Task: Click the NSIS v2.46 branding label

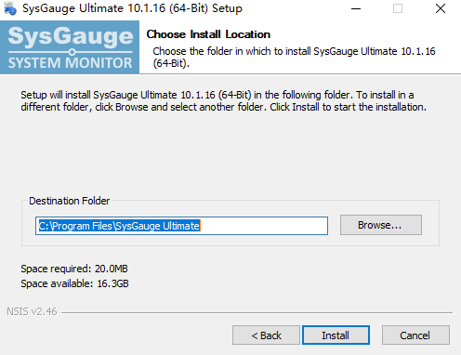Action: tap(32, 311)
